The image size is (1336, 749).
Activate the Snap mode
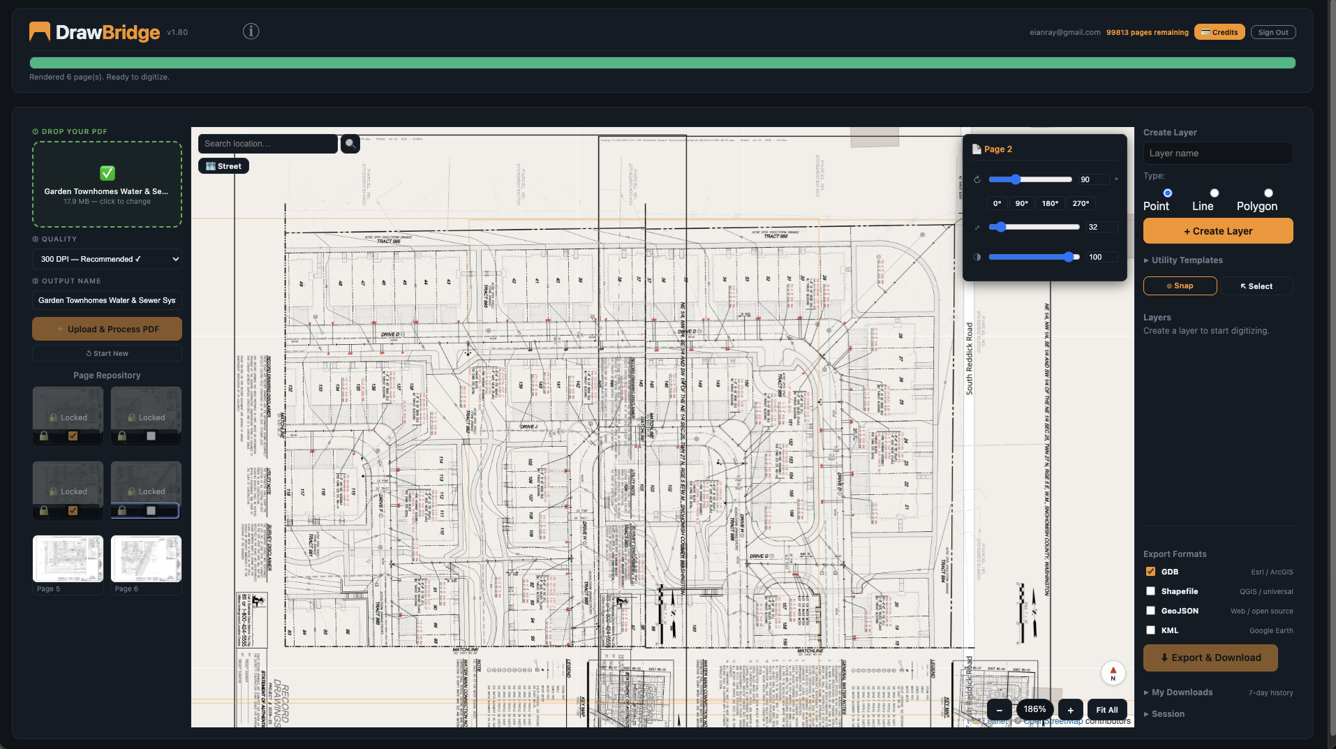1180,286
